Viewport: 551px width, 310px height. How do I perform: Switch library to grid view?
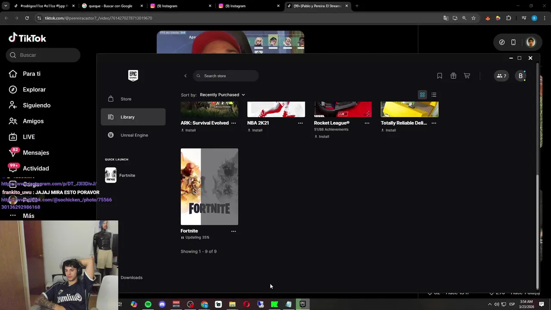422,95
